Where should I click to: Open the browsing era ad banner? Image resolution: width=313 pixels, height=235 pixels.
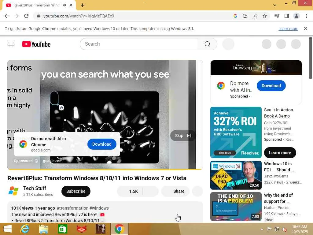256,68
